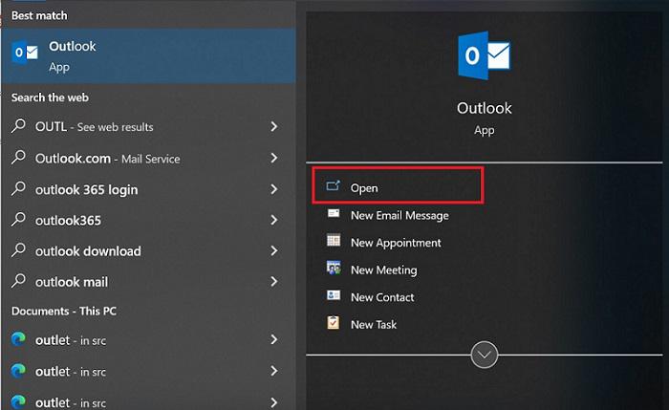Choose New Email Message action
669x410 pixels.
[399, 215]
